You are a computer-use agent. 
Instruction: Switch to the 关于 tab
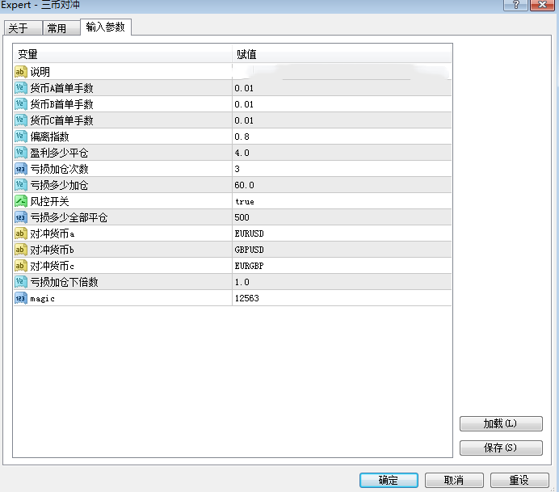click(x=18, y=28)
